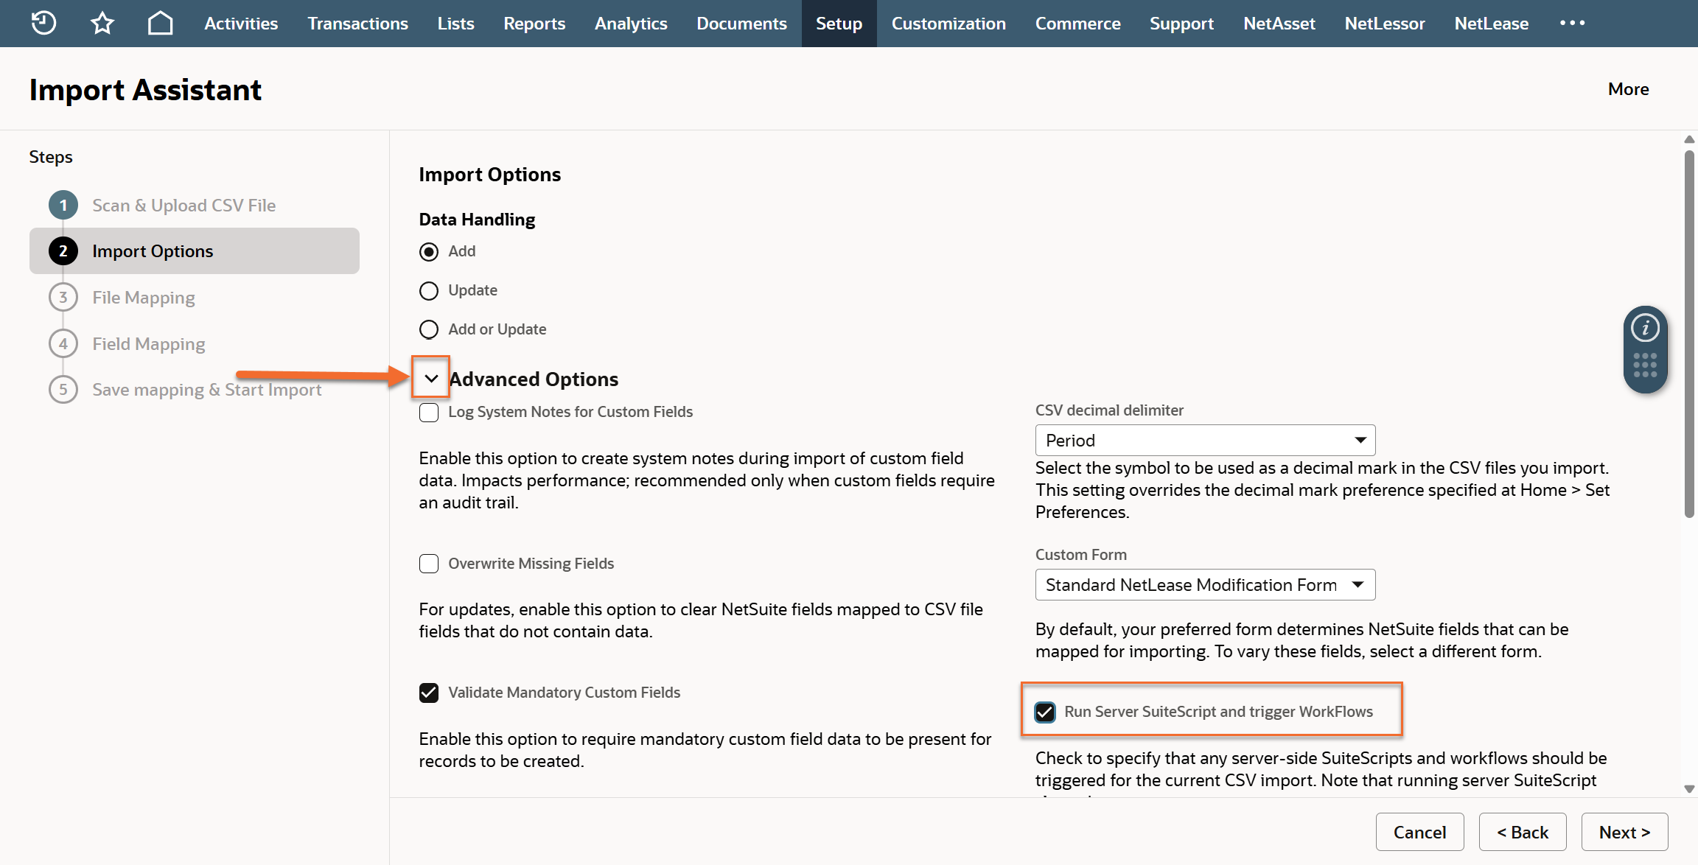Click the dotted grid drag handle icon
This screenshot has height=865, width=1698.
pyautogui.click(x=1645, y=365)
